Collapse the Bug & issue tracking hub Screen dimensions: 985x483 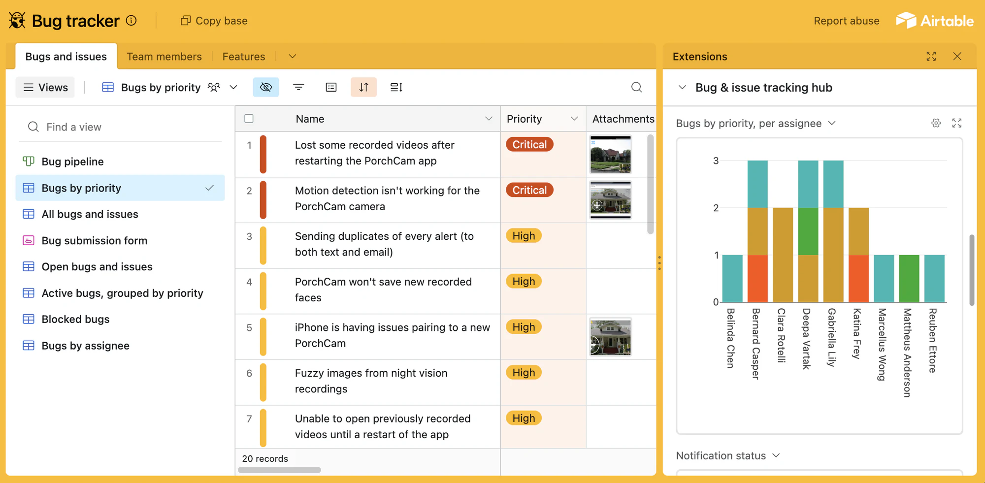pyautogui.click(x=682, y=87)
